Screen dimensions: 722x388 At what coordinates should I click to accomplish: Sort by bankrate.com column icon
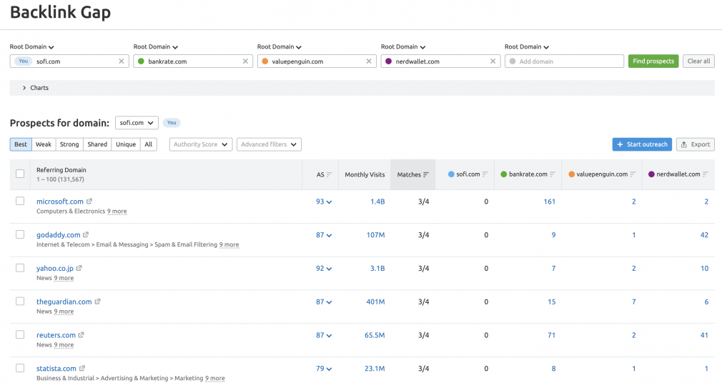tap(553, 174)
